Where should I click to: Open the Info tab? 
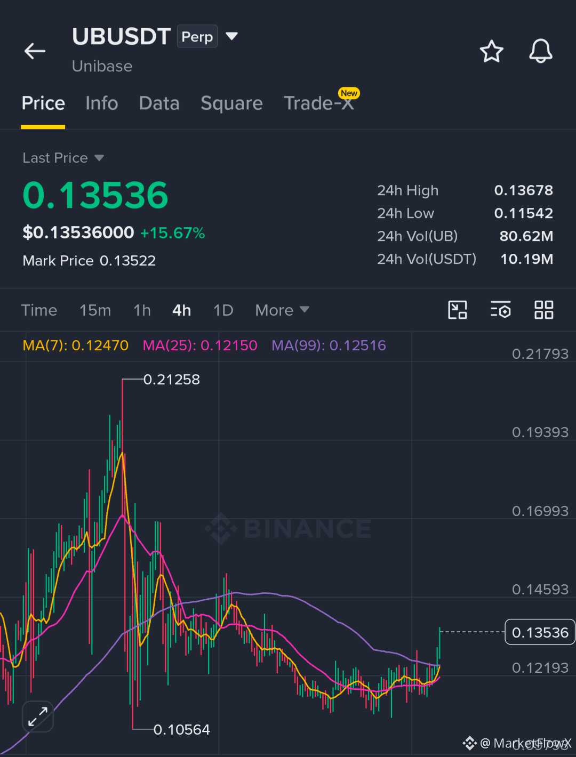101,103
